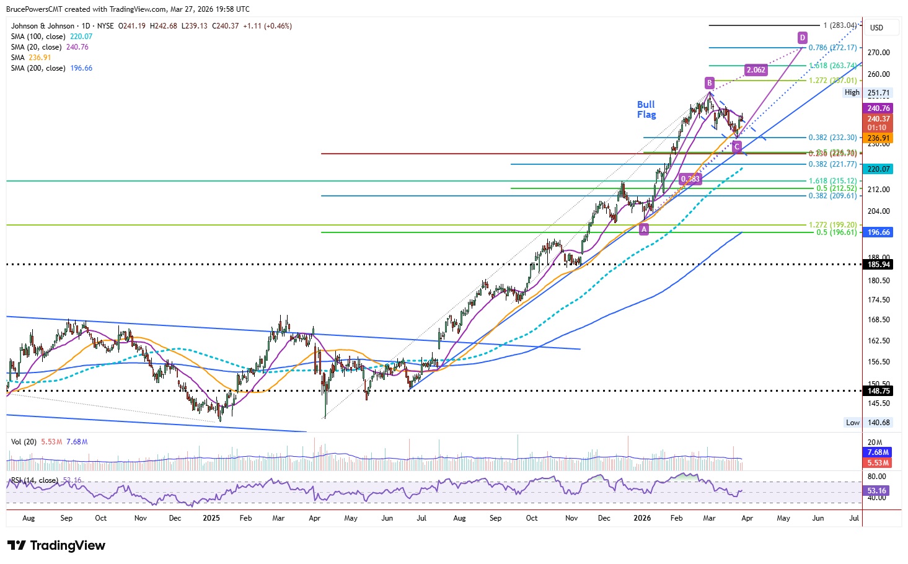Click the 0.786 (272.17) Fibonacci label
This screenshot has width=908, height=564.
(832, 48)
